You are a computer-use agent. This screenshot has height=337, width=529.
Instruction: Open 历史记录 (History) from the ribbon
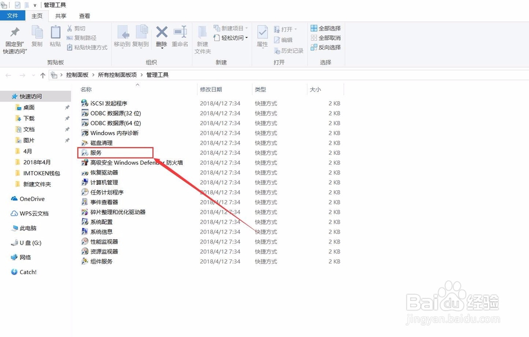pos(289,50)
